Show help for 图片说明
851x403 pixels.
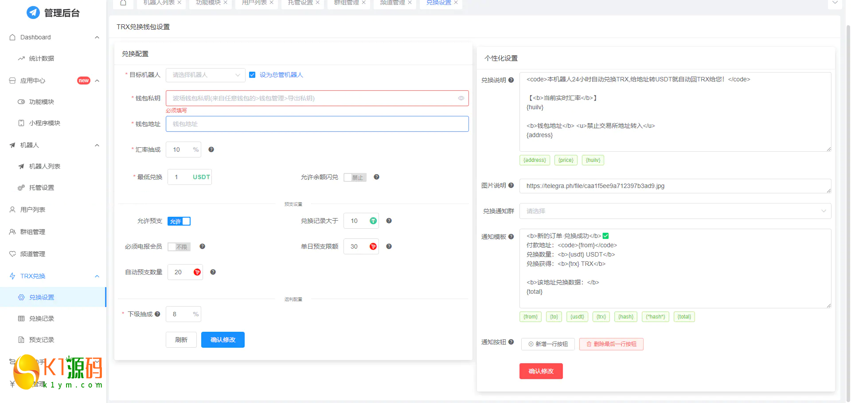pos(511,185)
